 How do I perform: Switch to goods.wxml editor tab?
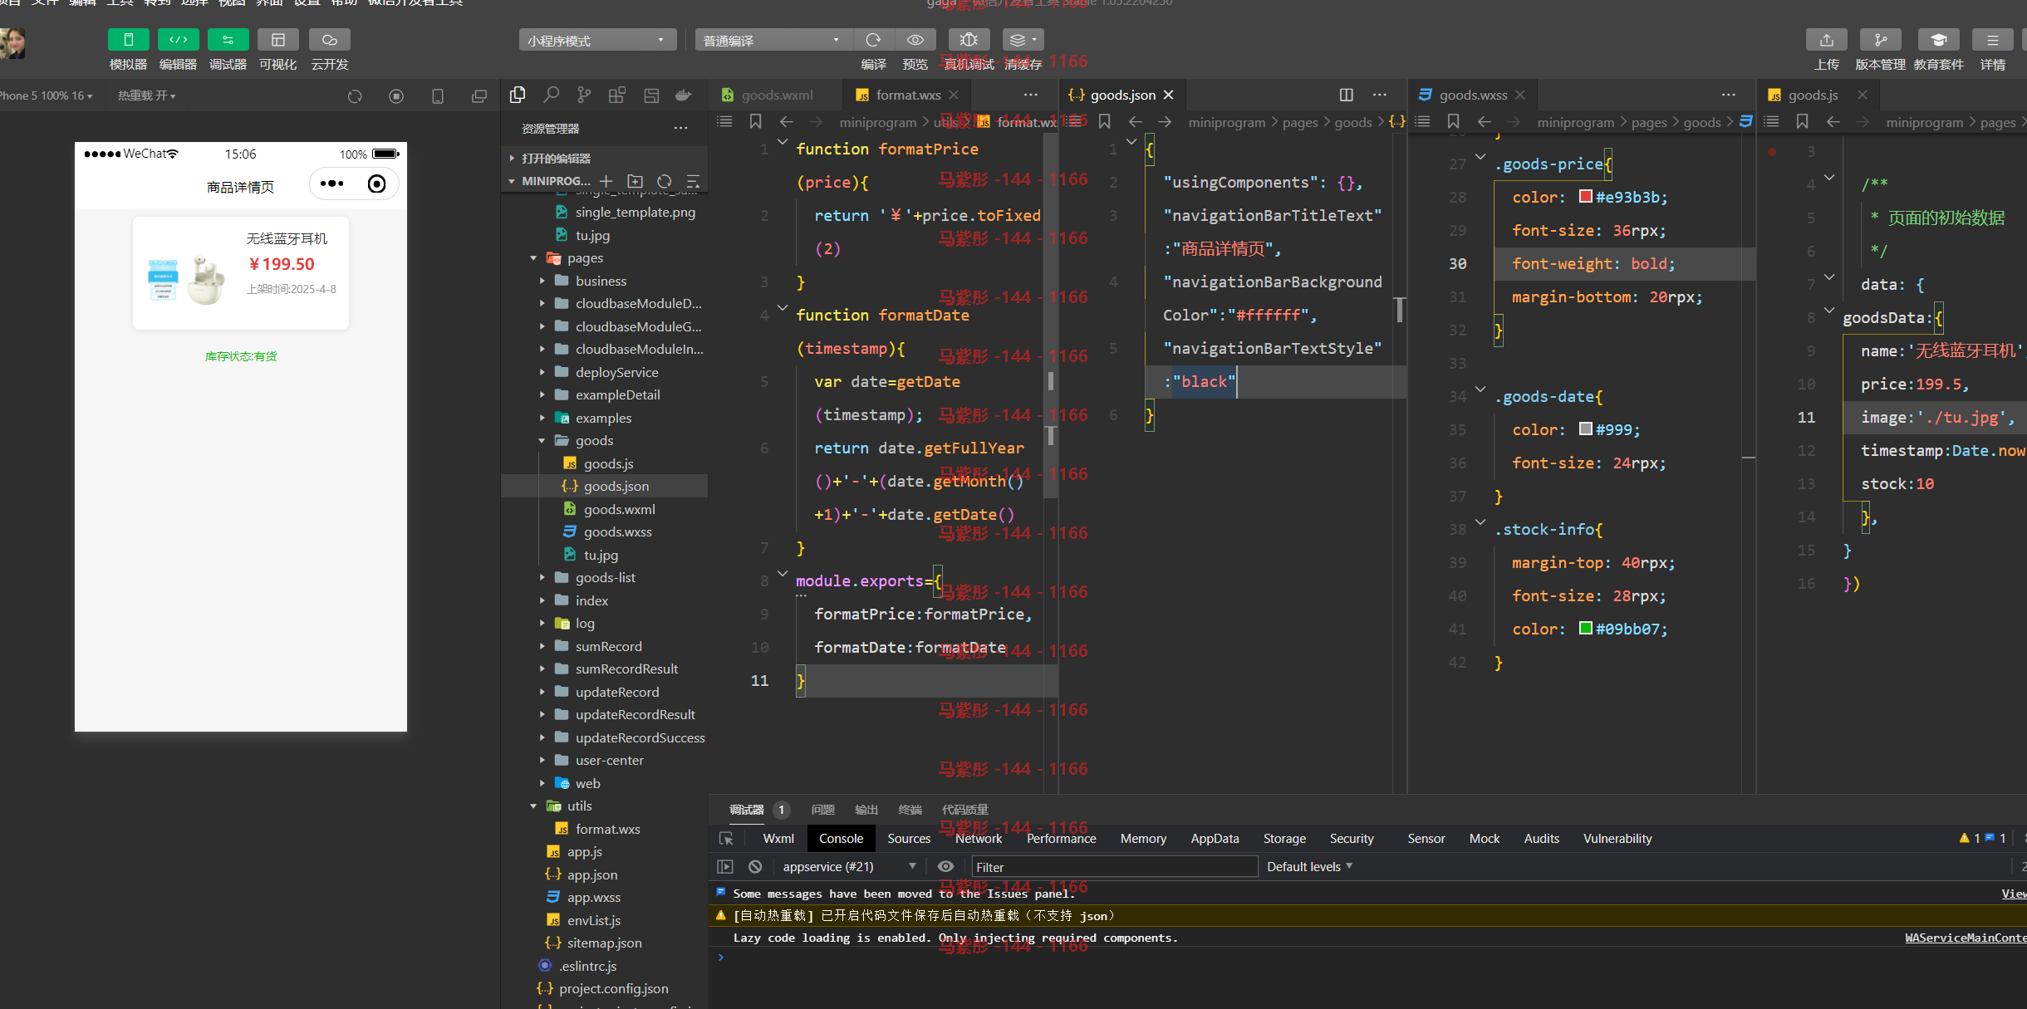777,96
